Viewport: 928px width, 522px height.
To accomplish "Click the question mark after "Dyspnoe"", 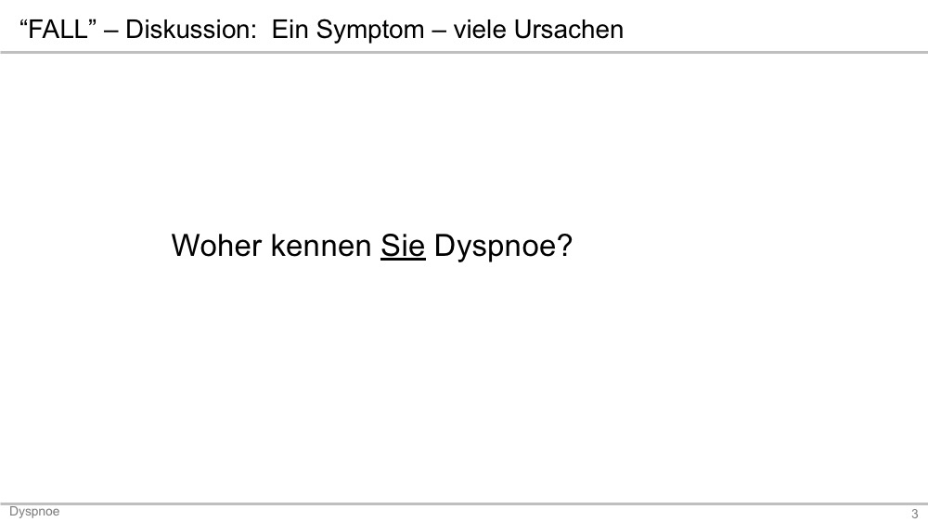I will click(564, 246).
